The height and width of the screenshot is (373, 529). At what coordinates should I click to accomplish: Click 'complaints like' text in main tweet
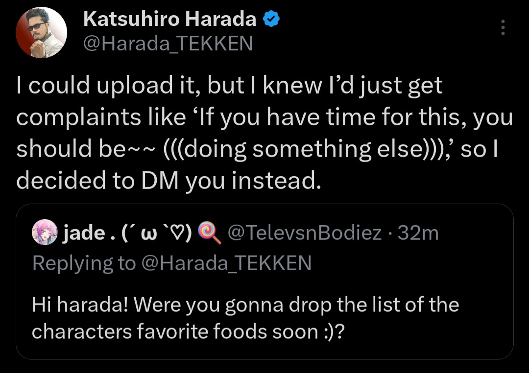click(x=101, y=117)
